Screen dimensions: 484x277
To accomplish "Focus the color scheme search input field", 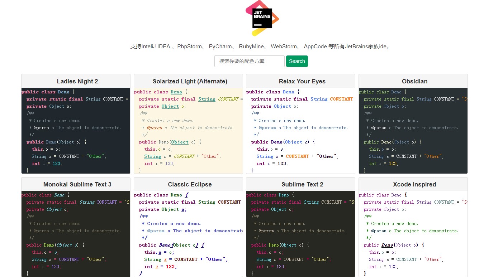I will click(x=250, y=61).
